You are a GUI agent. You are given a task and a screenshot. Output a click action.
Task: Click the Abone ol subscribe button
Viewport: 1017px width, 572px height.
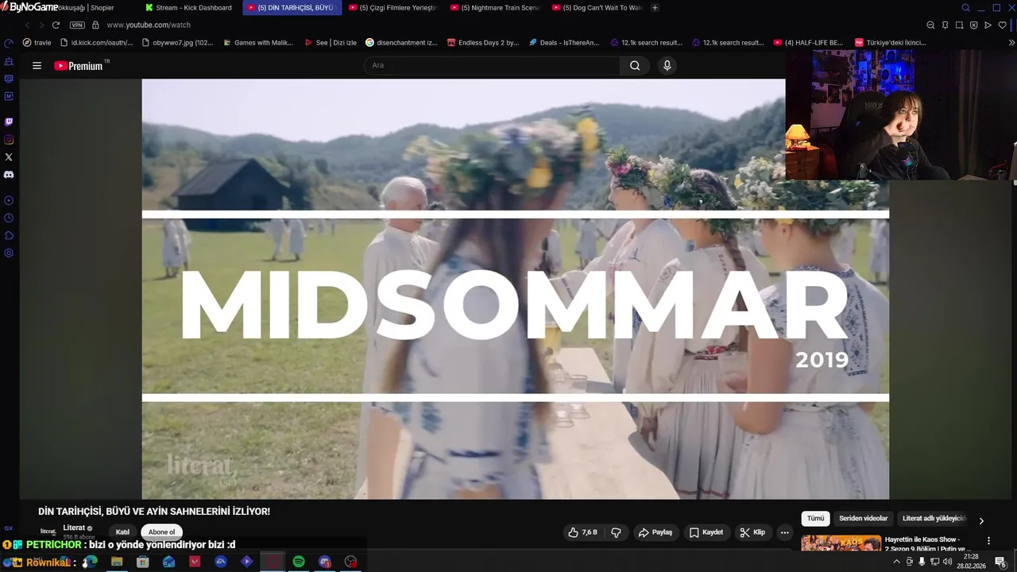(x=161, y=532)
